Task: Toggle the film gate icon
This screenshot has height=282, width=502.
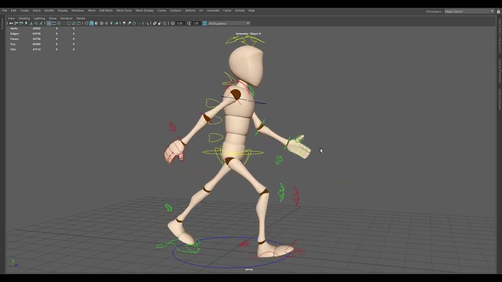Action: pyautogui.click(x=54, y=23)
